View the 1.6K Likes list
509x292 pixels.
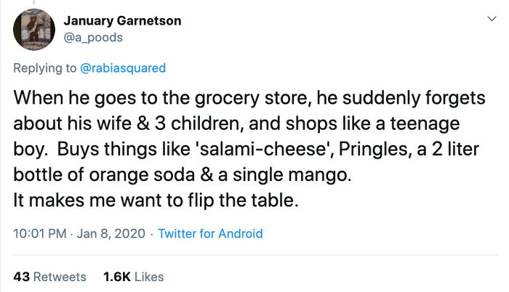[133, 277]
